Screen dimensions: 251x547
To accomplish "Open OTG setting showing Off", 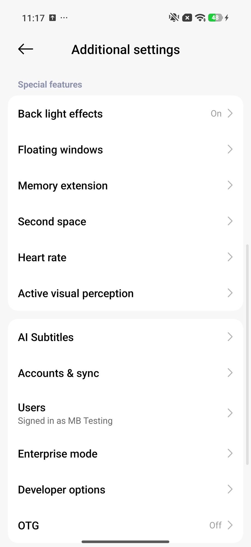I will pos(125,525).
